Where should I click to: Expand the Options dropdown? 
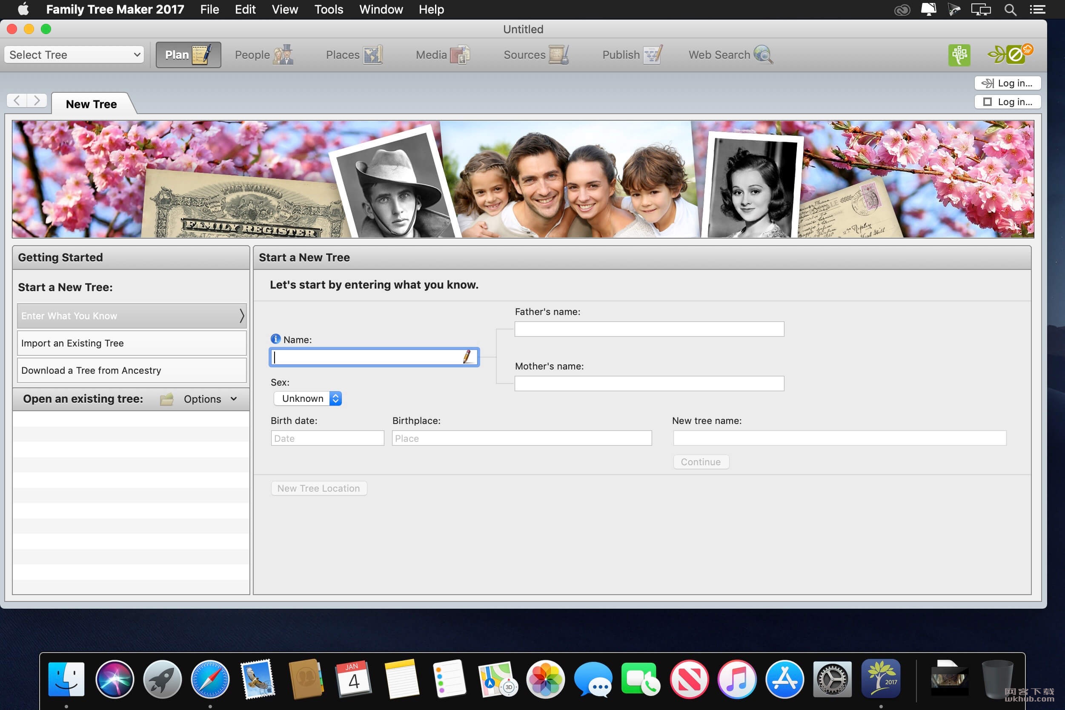pos(210,399)
